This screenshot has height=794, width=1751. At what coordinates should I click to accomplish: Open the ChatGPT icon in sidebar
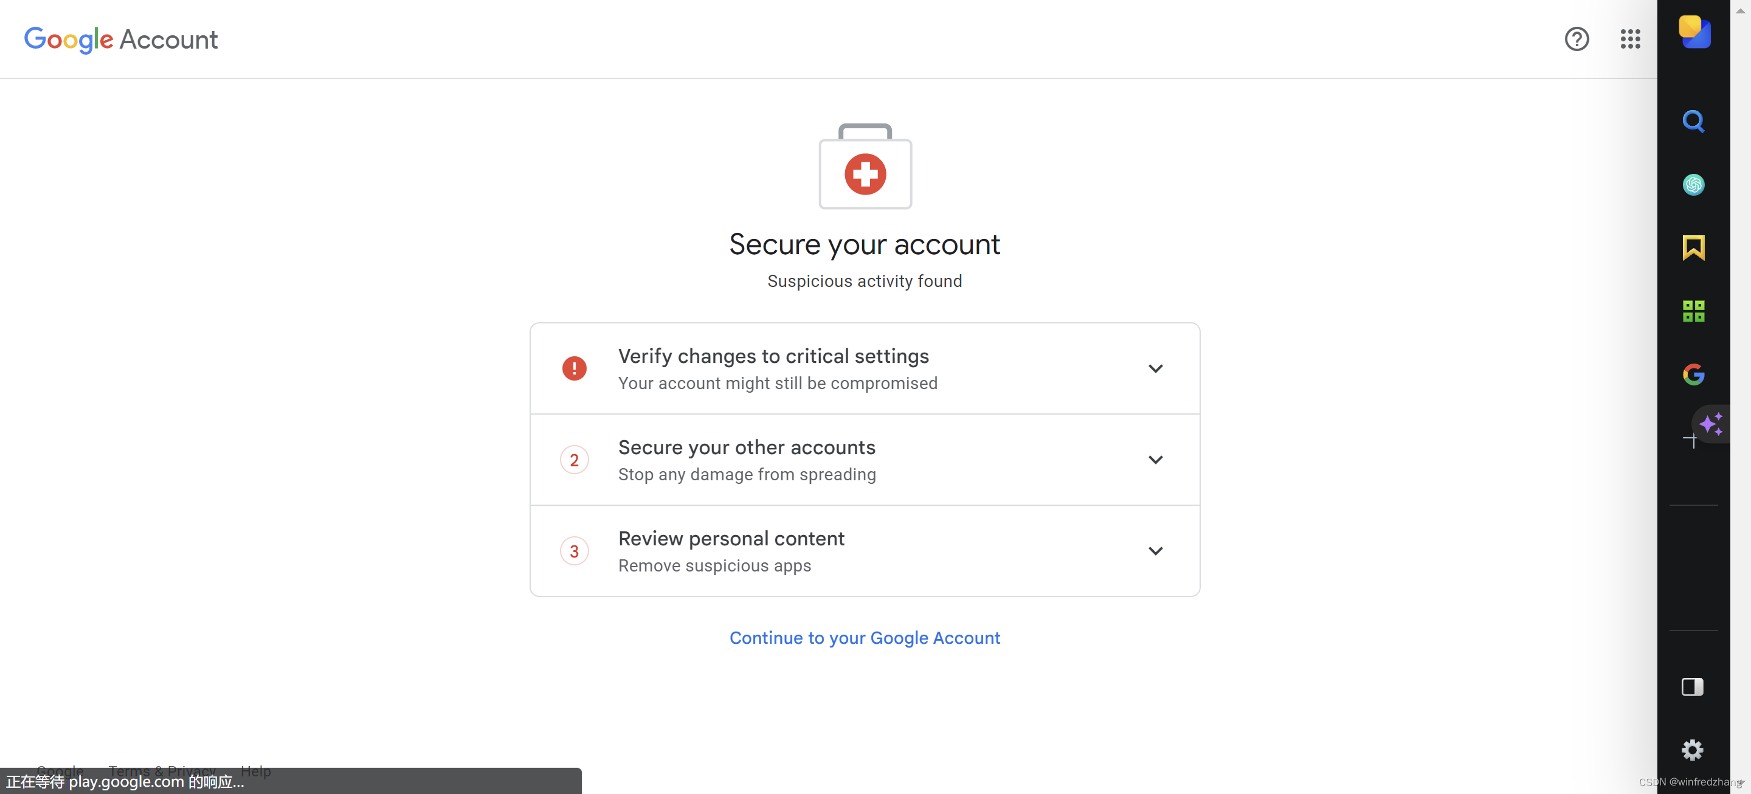point(1693,184)
